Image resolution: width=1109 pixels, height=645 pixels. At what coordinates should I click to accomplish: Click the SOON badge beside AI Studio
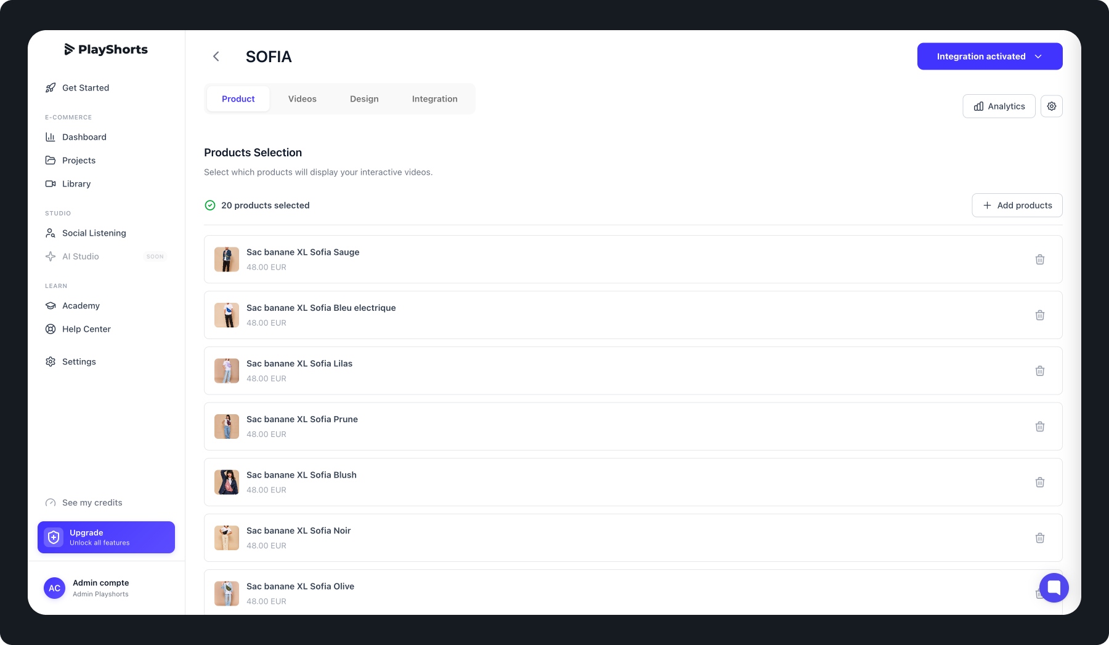pos(155,257)
